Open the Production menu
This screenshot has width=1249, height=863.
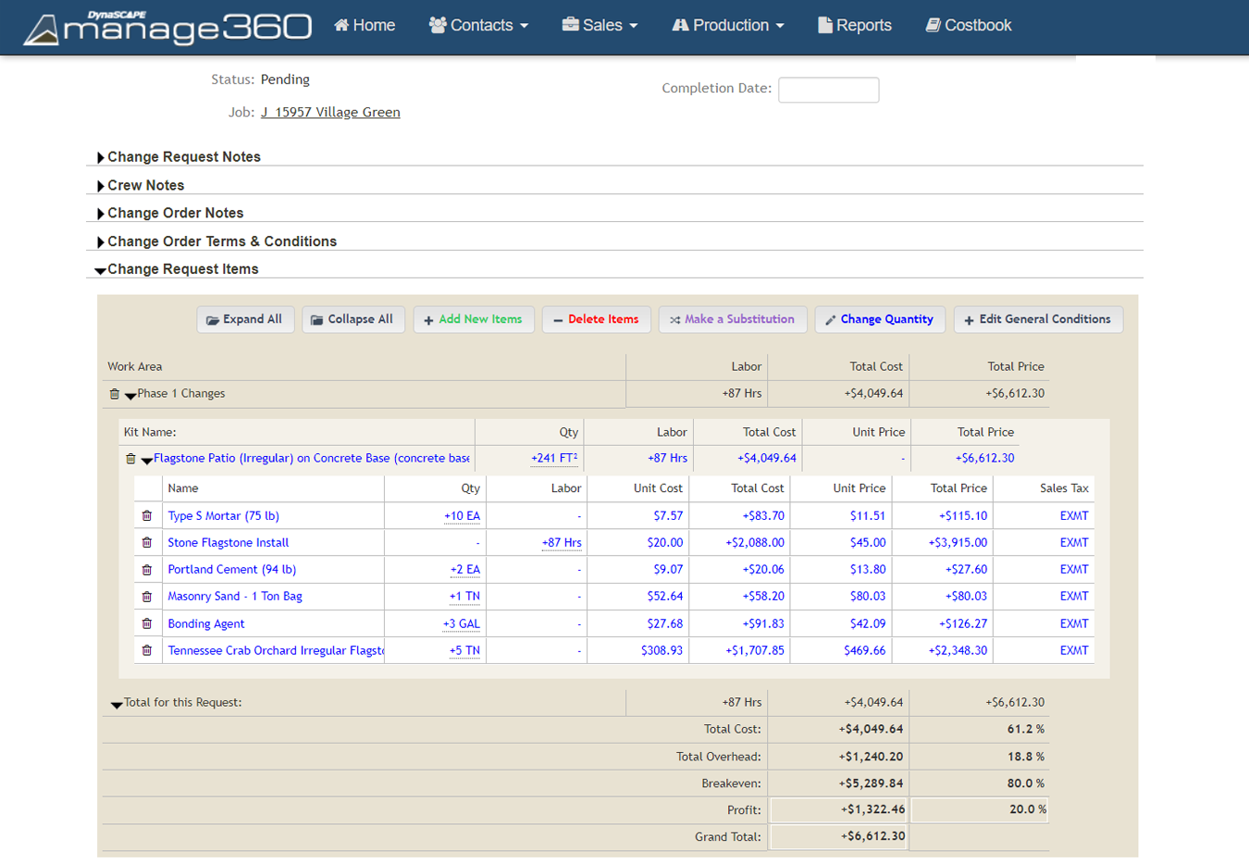point(728,26)
